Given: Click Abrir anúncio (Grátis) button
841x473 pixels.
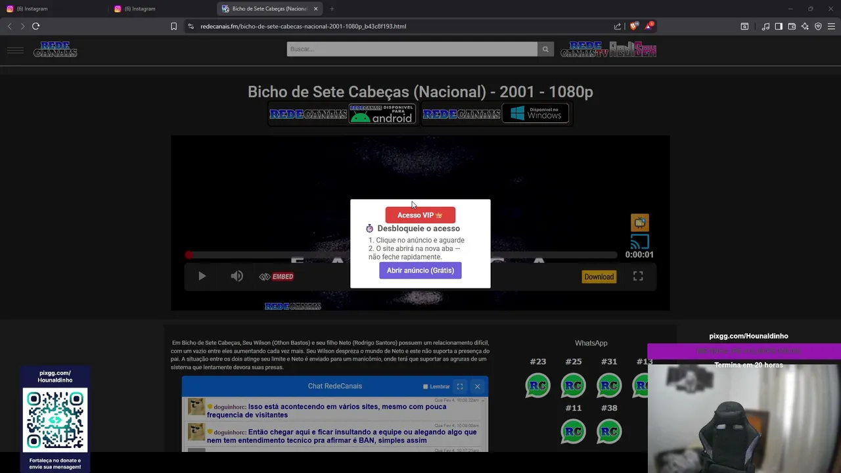Looking at the screenshot, I should click(420, 270).
